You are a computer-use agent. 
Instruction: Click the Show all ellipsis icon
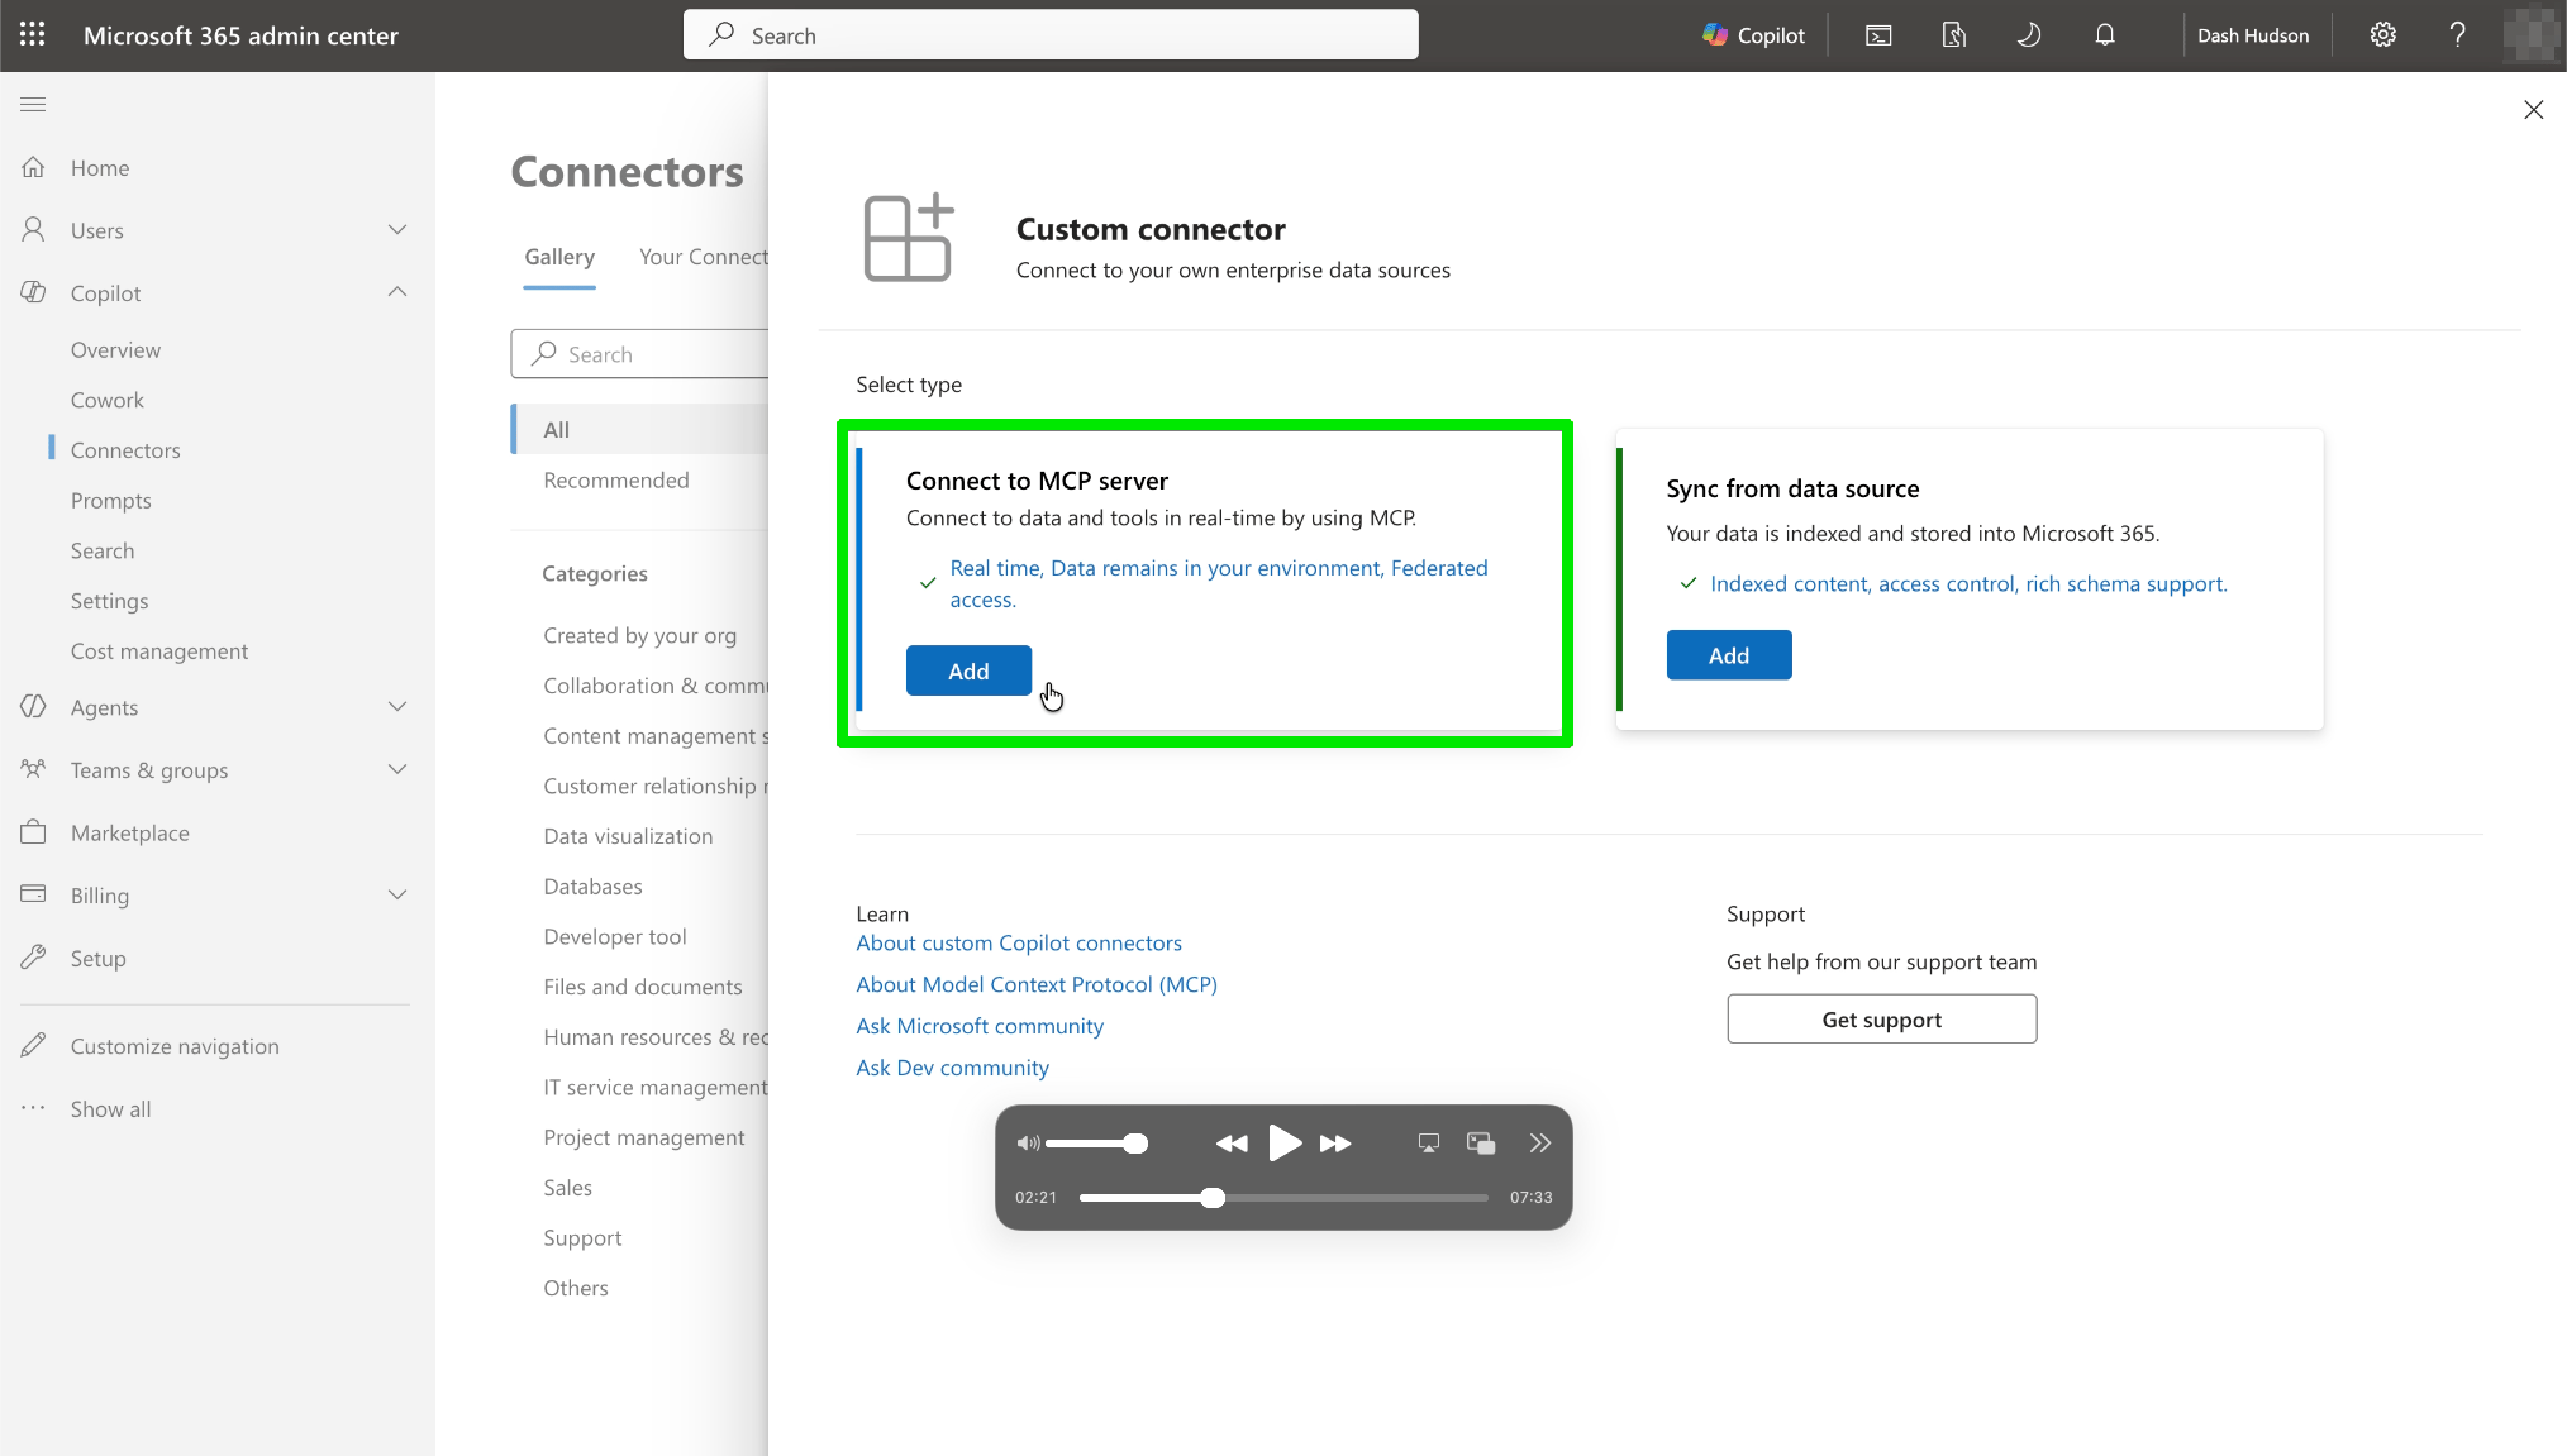click(33, 1108)
